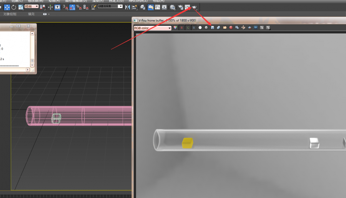Open the 填充 tab
This screenshot has width=346, height=198.
pyautogui.click(x=31, y=14)
